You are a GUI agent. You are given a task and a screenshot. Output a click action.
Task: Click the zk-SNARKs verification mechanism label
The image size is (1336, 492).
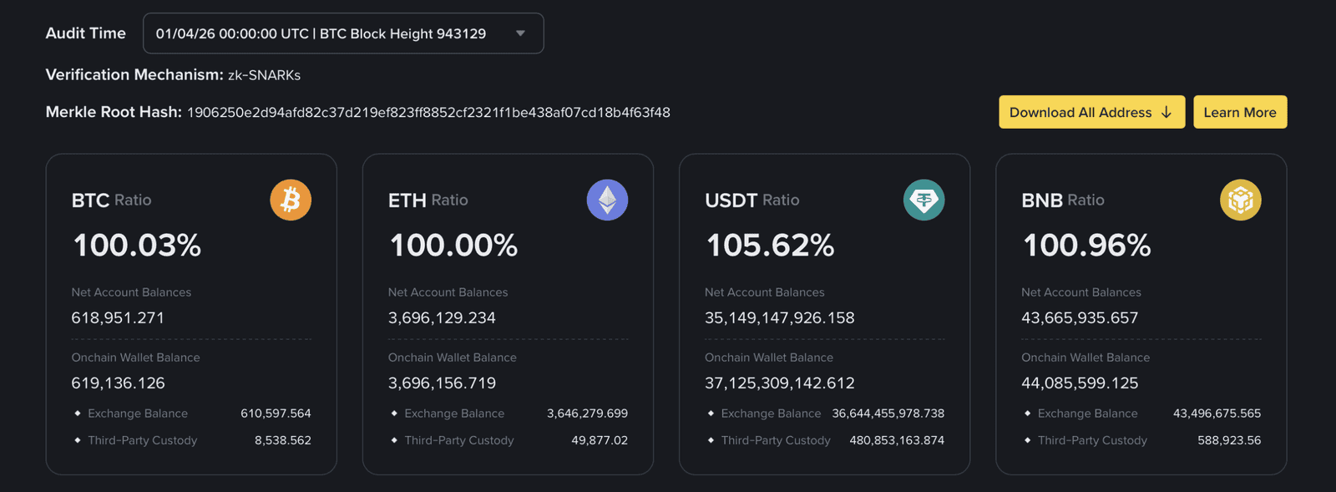tap(262, 74)
